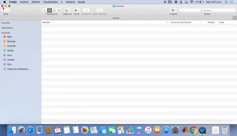Click the Buscar search field
This screenshot has width=237, height=136.
point(207,10)
